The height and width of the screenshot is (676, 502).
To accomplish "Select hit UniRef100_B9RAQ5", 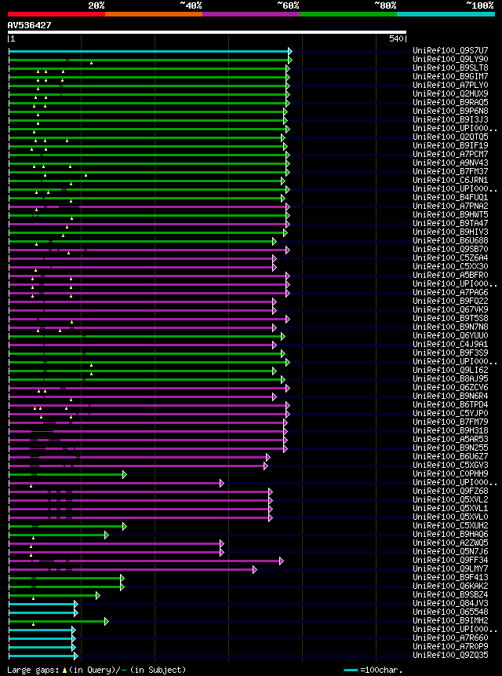I will click(x=451, y=102).
